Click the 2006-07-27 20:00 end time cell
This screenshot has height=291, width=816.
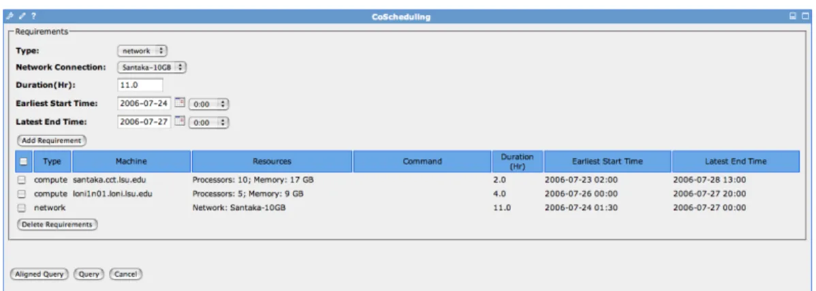click(709, 194)
